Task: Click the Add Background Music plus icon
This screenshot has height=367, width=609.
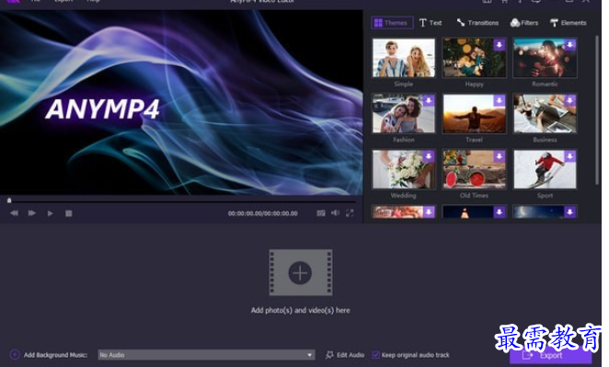Action: click(15, 354)
